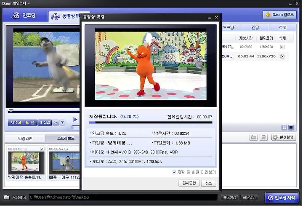Select the 00:09:39 file row
The width and height of the screenshot is (303, 206).
(x=255, y=47)
